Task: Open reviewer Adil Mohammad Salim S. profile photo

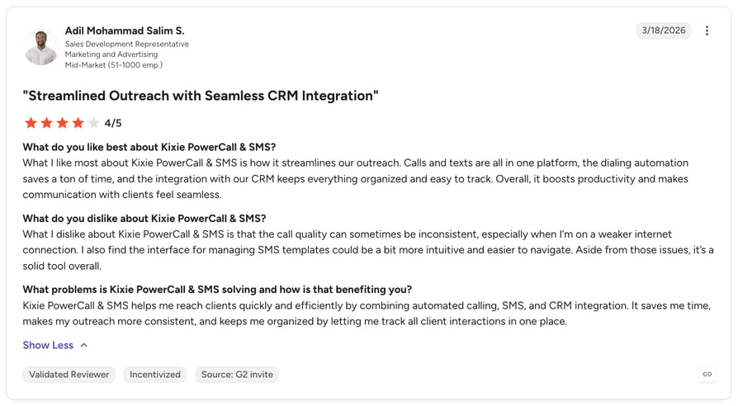Action: pyautogui.click(x=41, y=47)
